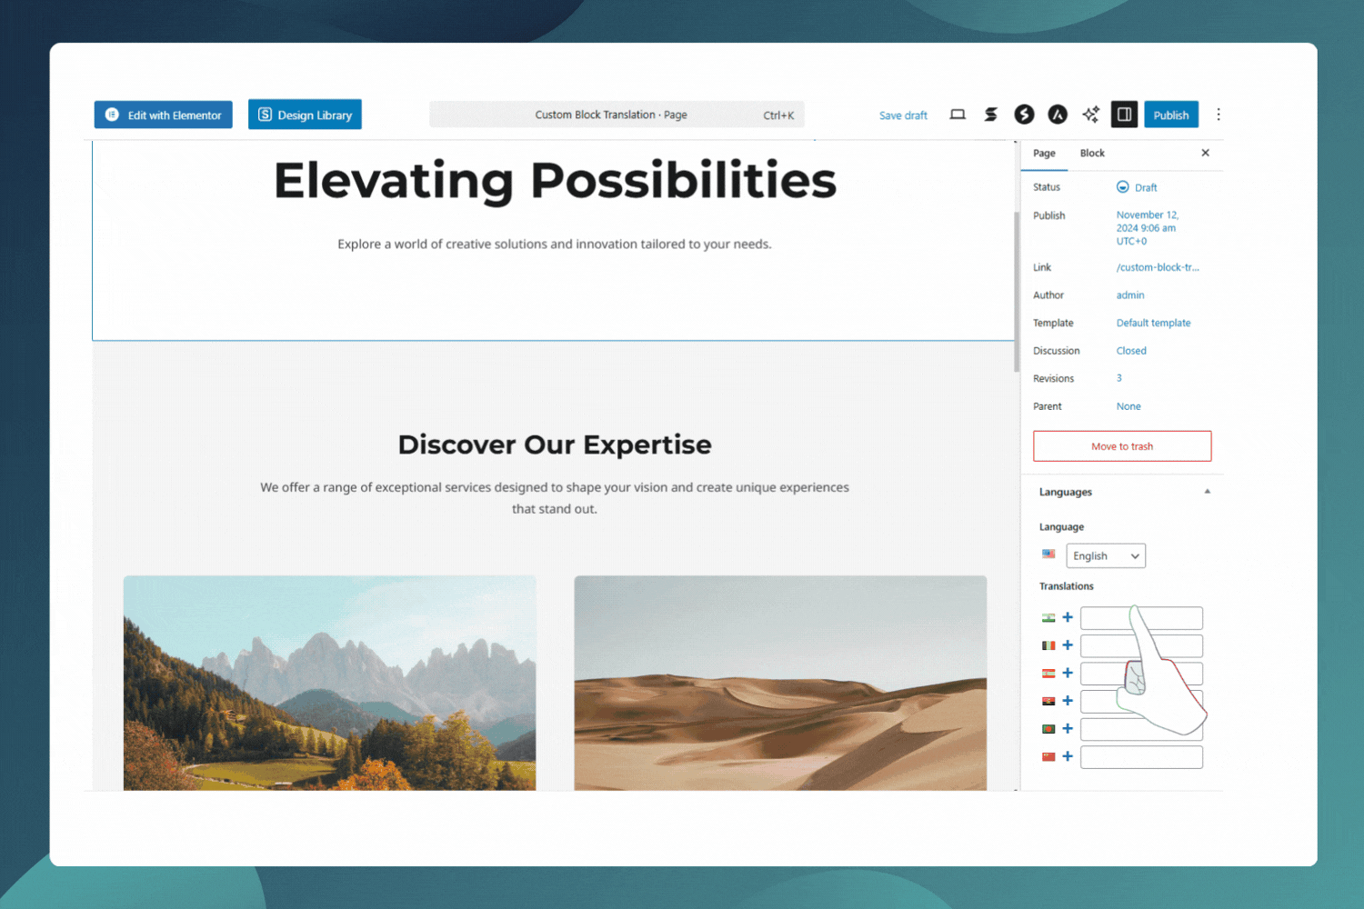Add translation plus next to China flag

point(1068,756)
